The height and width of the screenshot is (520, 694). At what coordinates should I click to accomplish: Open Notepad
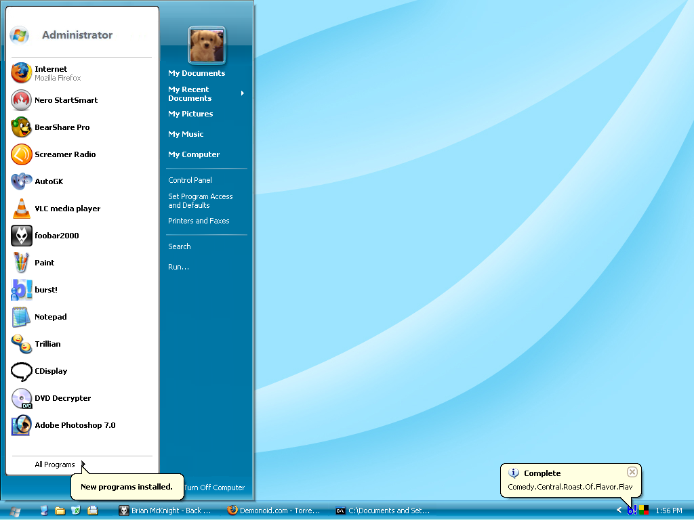[82, 317]
